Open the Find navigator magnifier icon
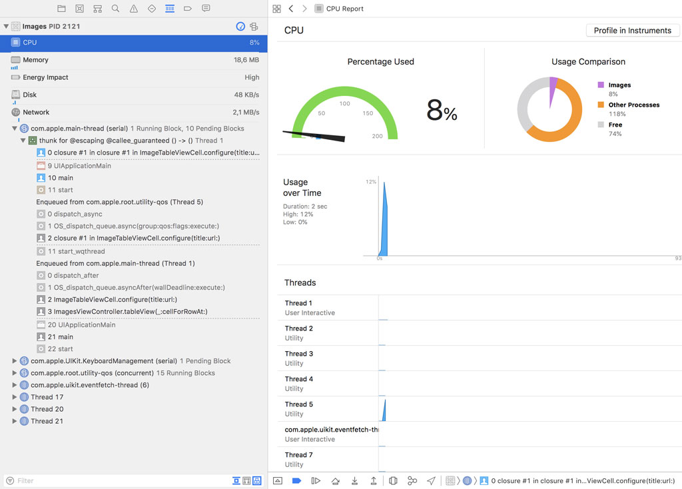Image resolution: width=682 pixels, height=489 pixels. click(x=116, y=9)
